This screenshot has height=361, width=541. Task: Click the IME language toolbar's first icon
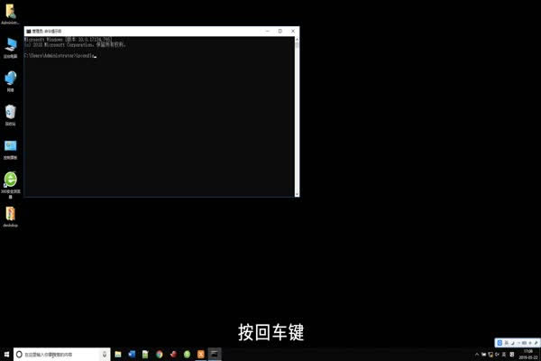500,343
